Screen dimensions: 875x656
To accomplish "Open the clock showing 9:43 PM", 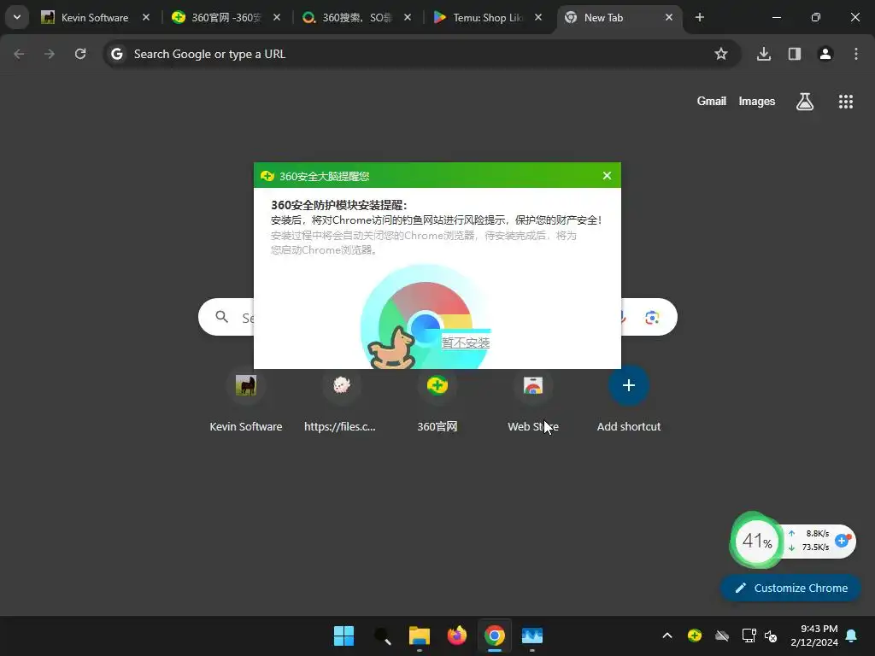I will click(x=814, y=635).
